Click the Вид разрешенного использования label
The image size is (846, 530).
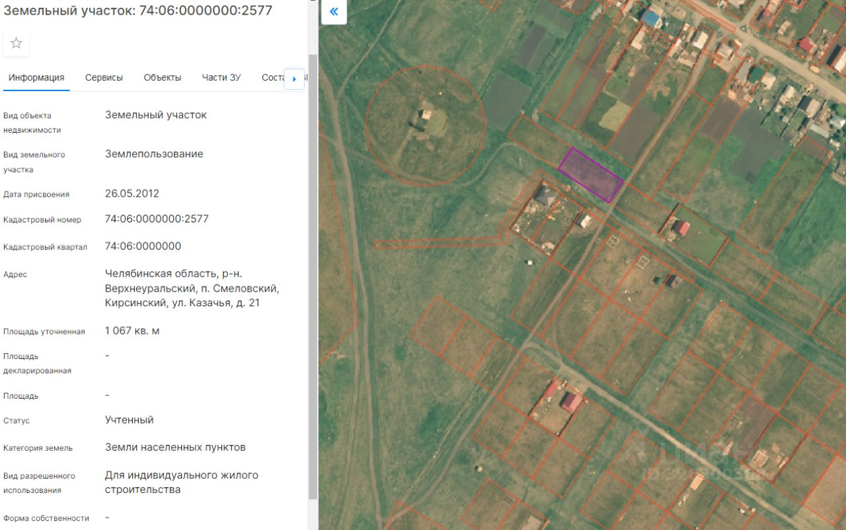(39, 483)
